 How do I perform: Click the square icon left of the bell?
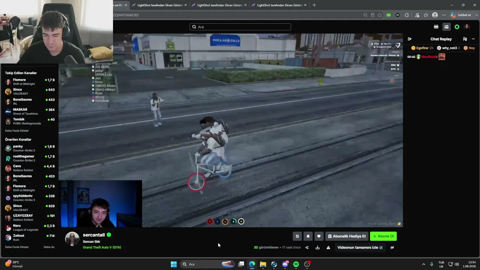[x=297, y=236]
